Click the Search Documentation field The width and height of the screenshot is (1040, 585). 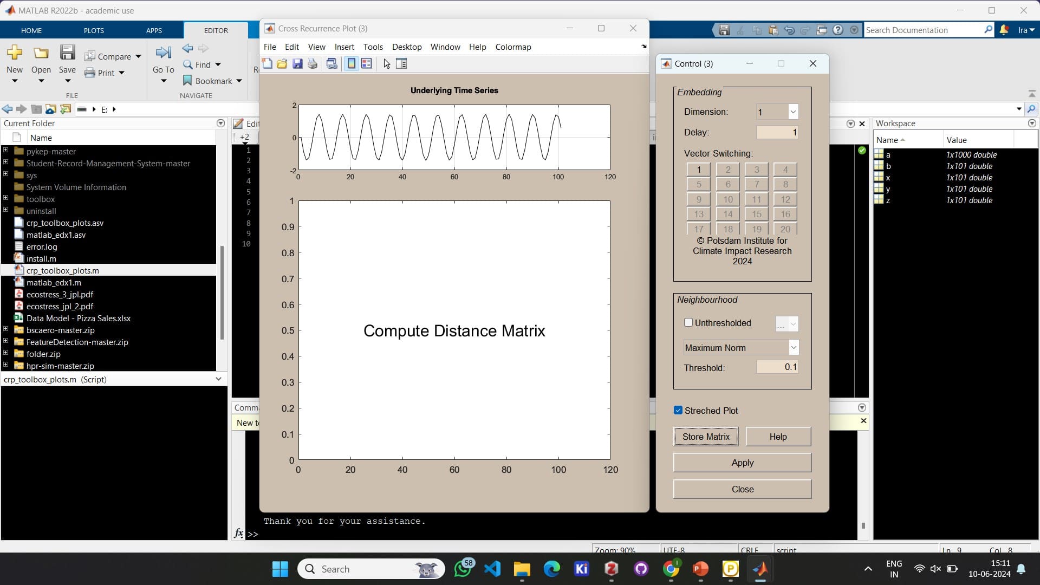(x=924, y=30)
